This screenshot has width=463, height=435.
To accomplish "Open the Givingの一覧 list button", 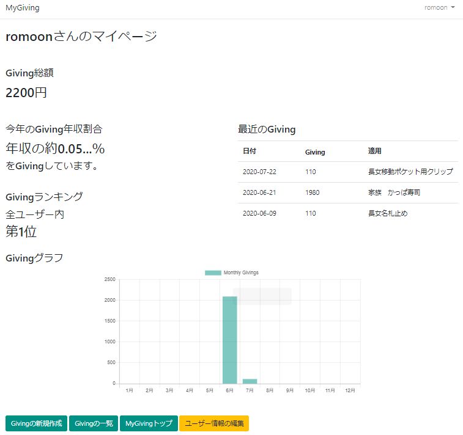I will point(94,423).
